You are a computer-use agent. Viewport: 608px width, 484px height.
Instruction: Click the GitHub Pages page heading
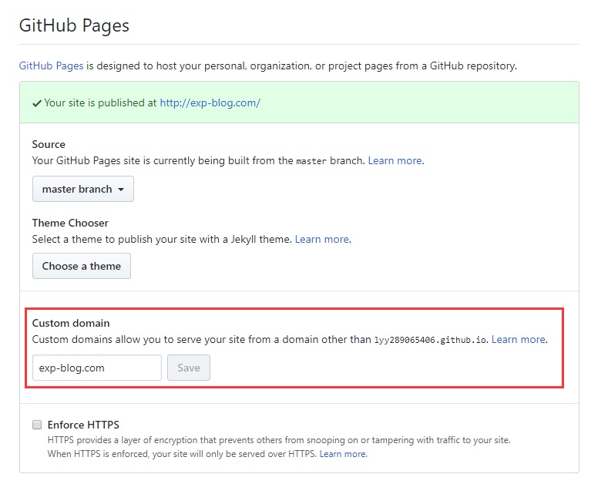[x=74, y=25]
